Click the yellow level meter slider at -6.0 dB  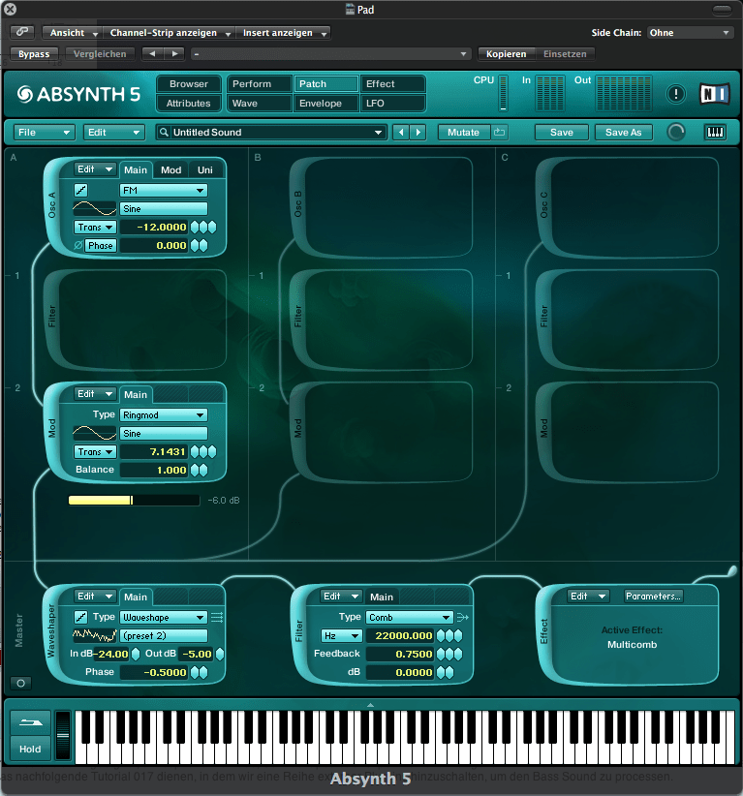click(133, 501)
